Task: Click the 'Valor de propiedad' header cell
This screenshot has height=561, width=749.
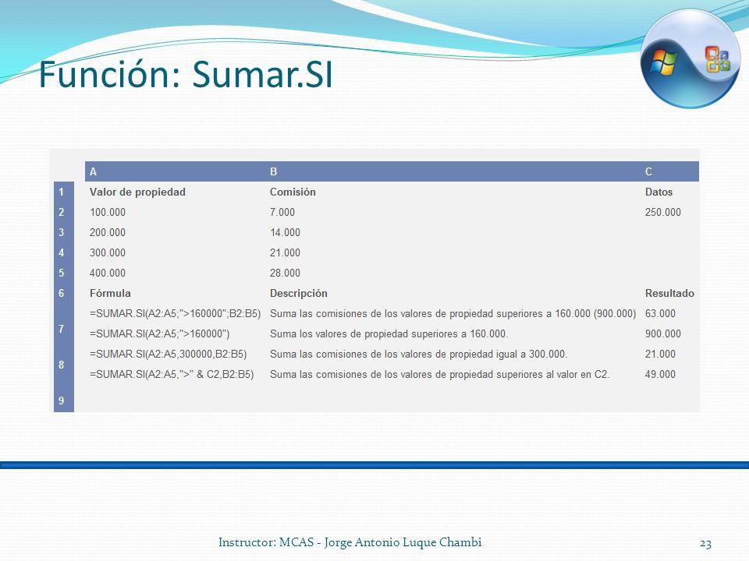Action: [x=137, y=192]
